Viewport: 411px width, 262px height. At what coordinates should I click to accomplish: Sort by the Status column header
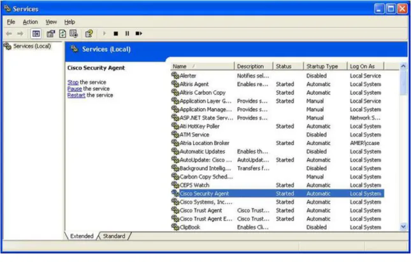coord(288,66)
